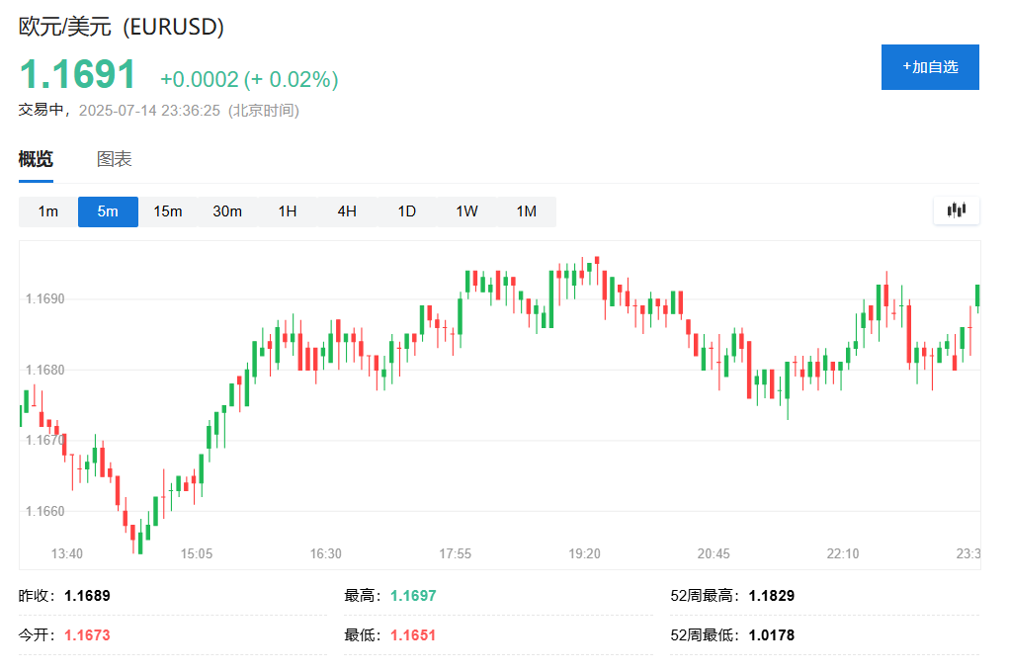The image size is (1009, 672).
Task: Open the candlestick chart type icon
Action: tap(957, 210)
